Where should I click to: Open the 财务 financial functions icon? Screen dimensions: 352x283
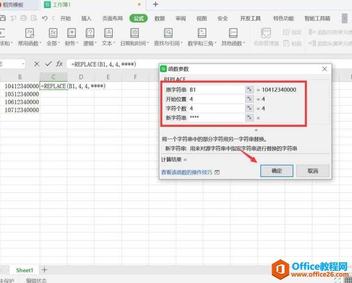(71, 33)
